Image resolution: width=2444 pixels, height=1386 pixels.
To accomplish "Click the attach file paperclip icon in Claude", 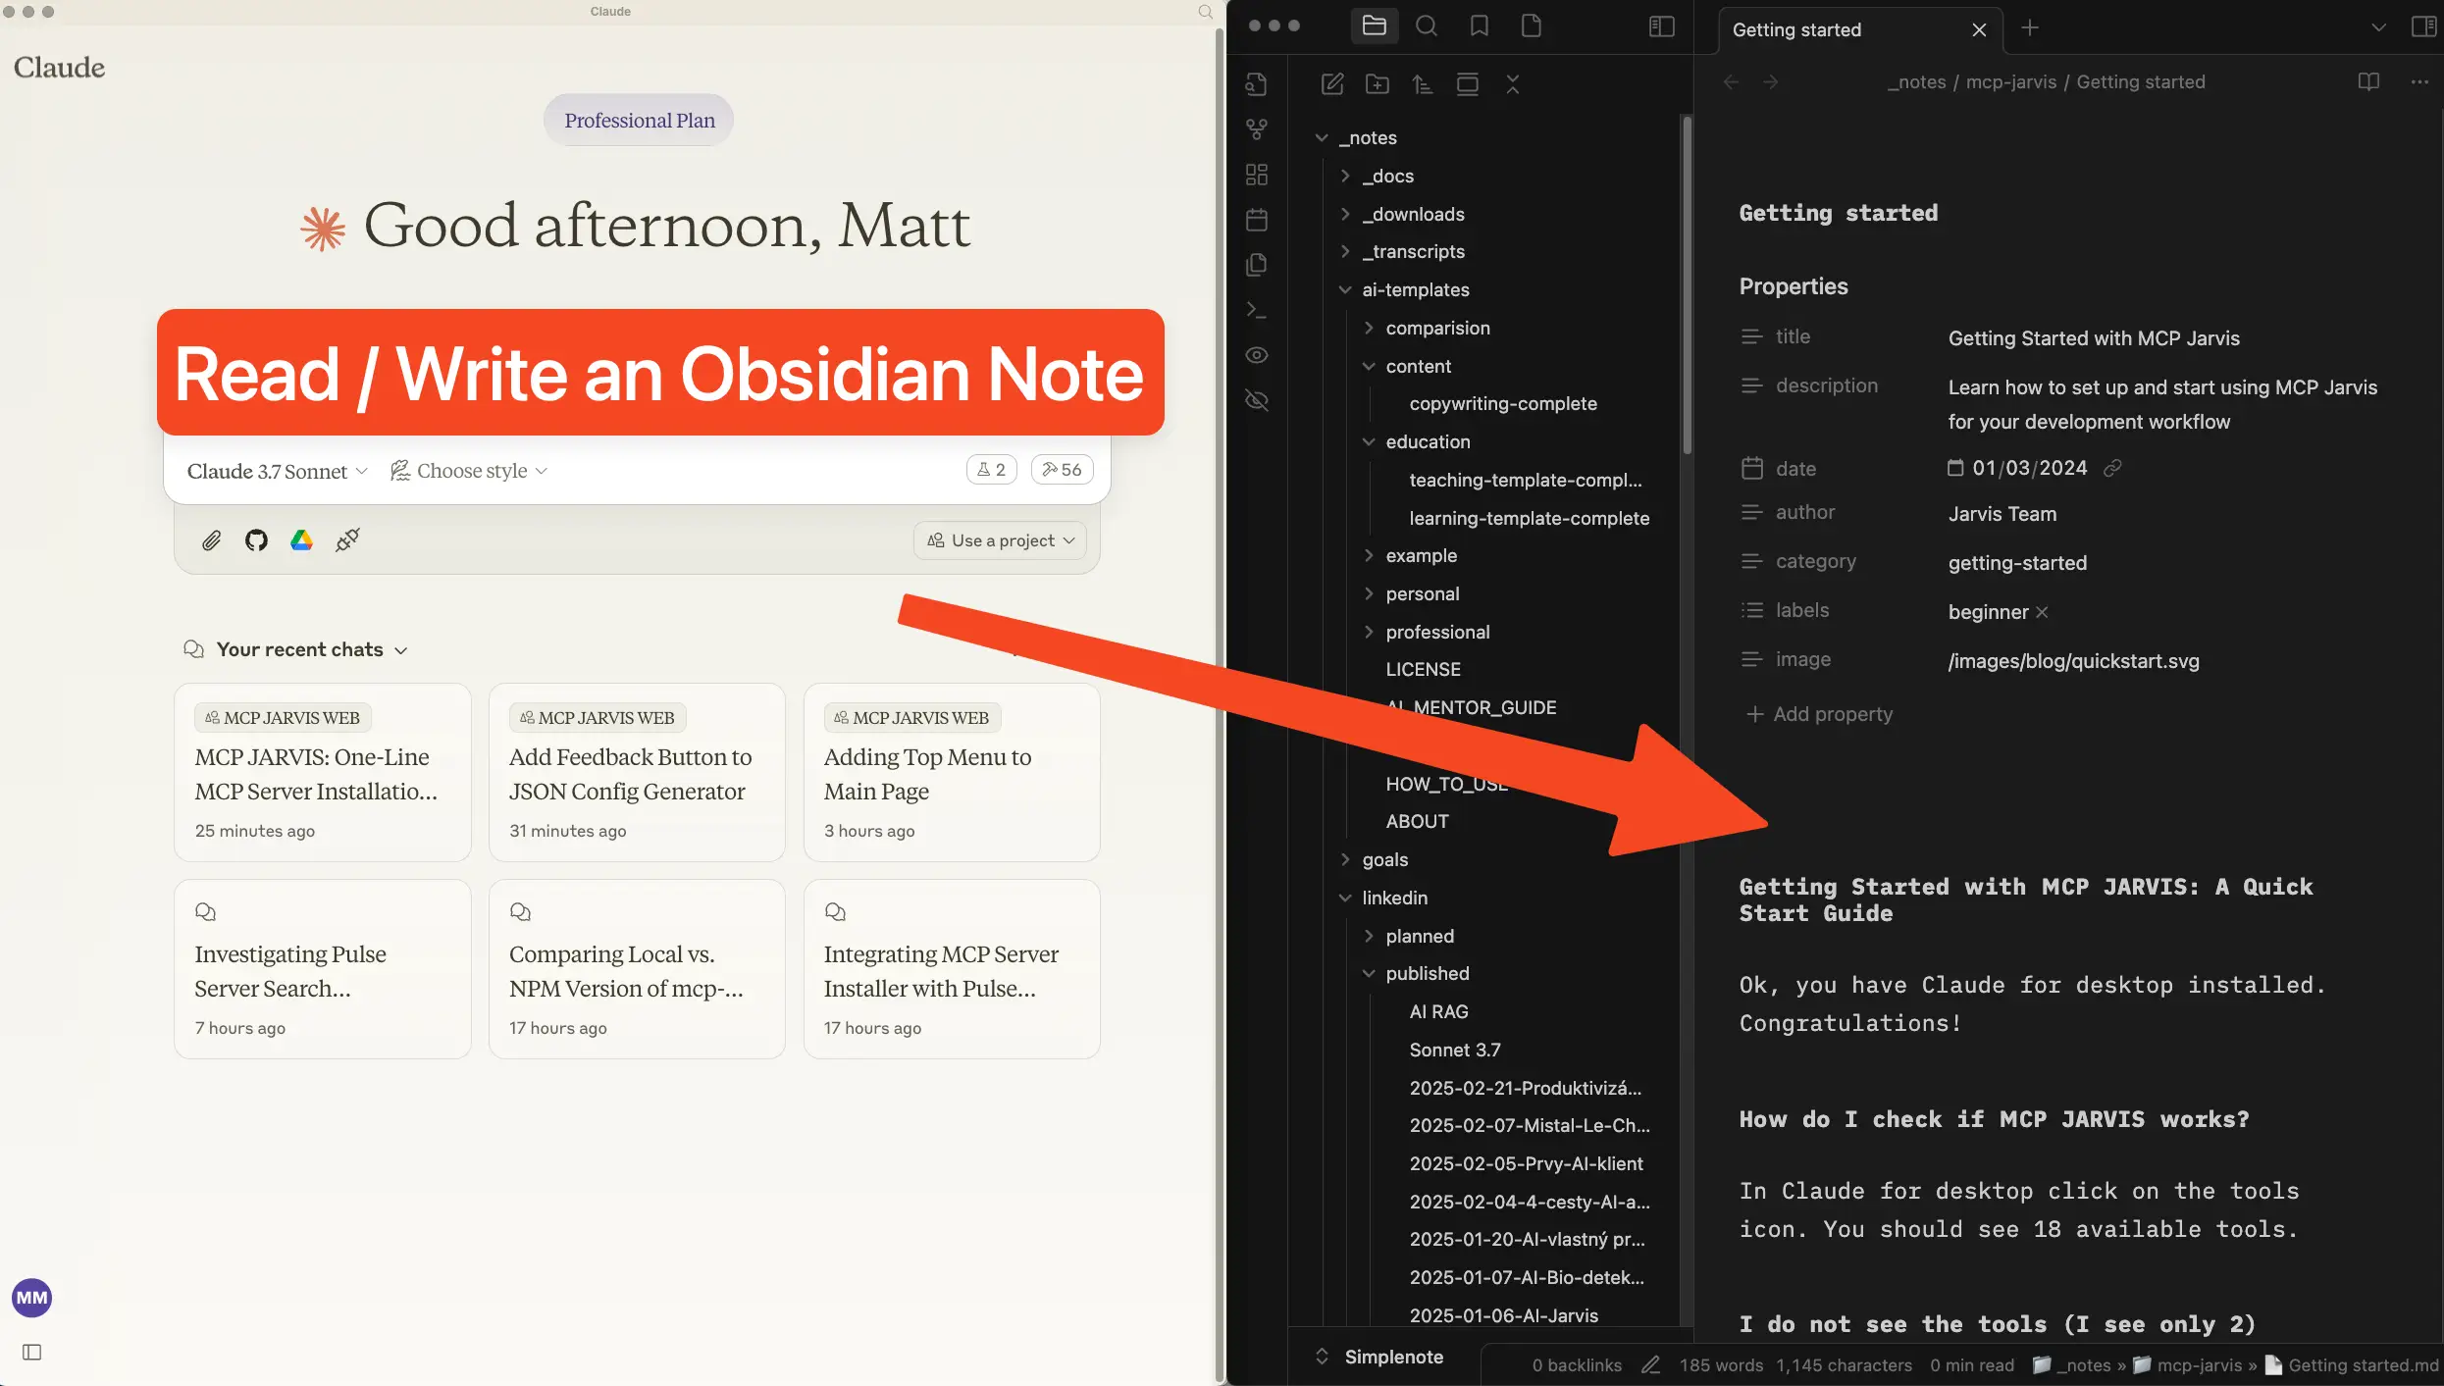I will (x=211, y=540).
